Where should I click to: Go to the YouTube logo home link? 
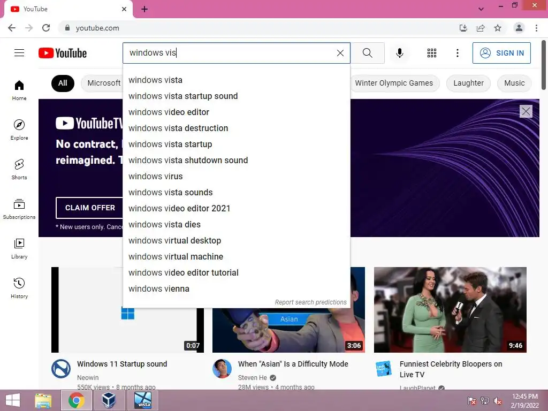(x=63, y=53)
